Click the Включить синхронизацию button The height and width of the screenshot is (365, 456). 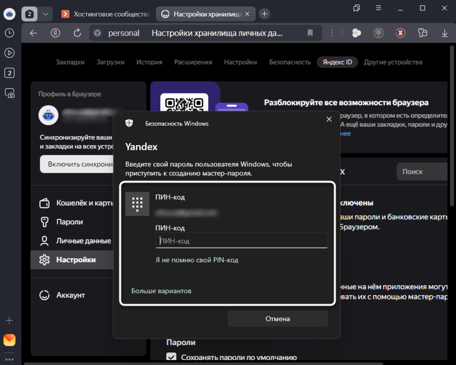[x=77, y=164]
